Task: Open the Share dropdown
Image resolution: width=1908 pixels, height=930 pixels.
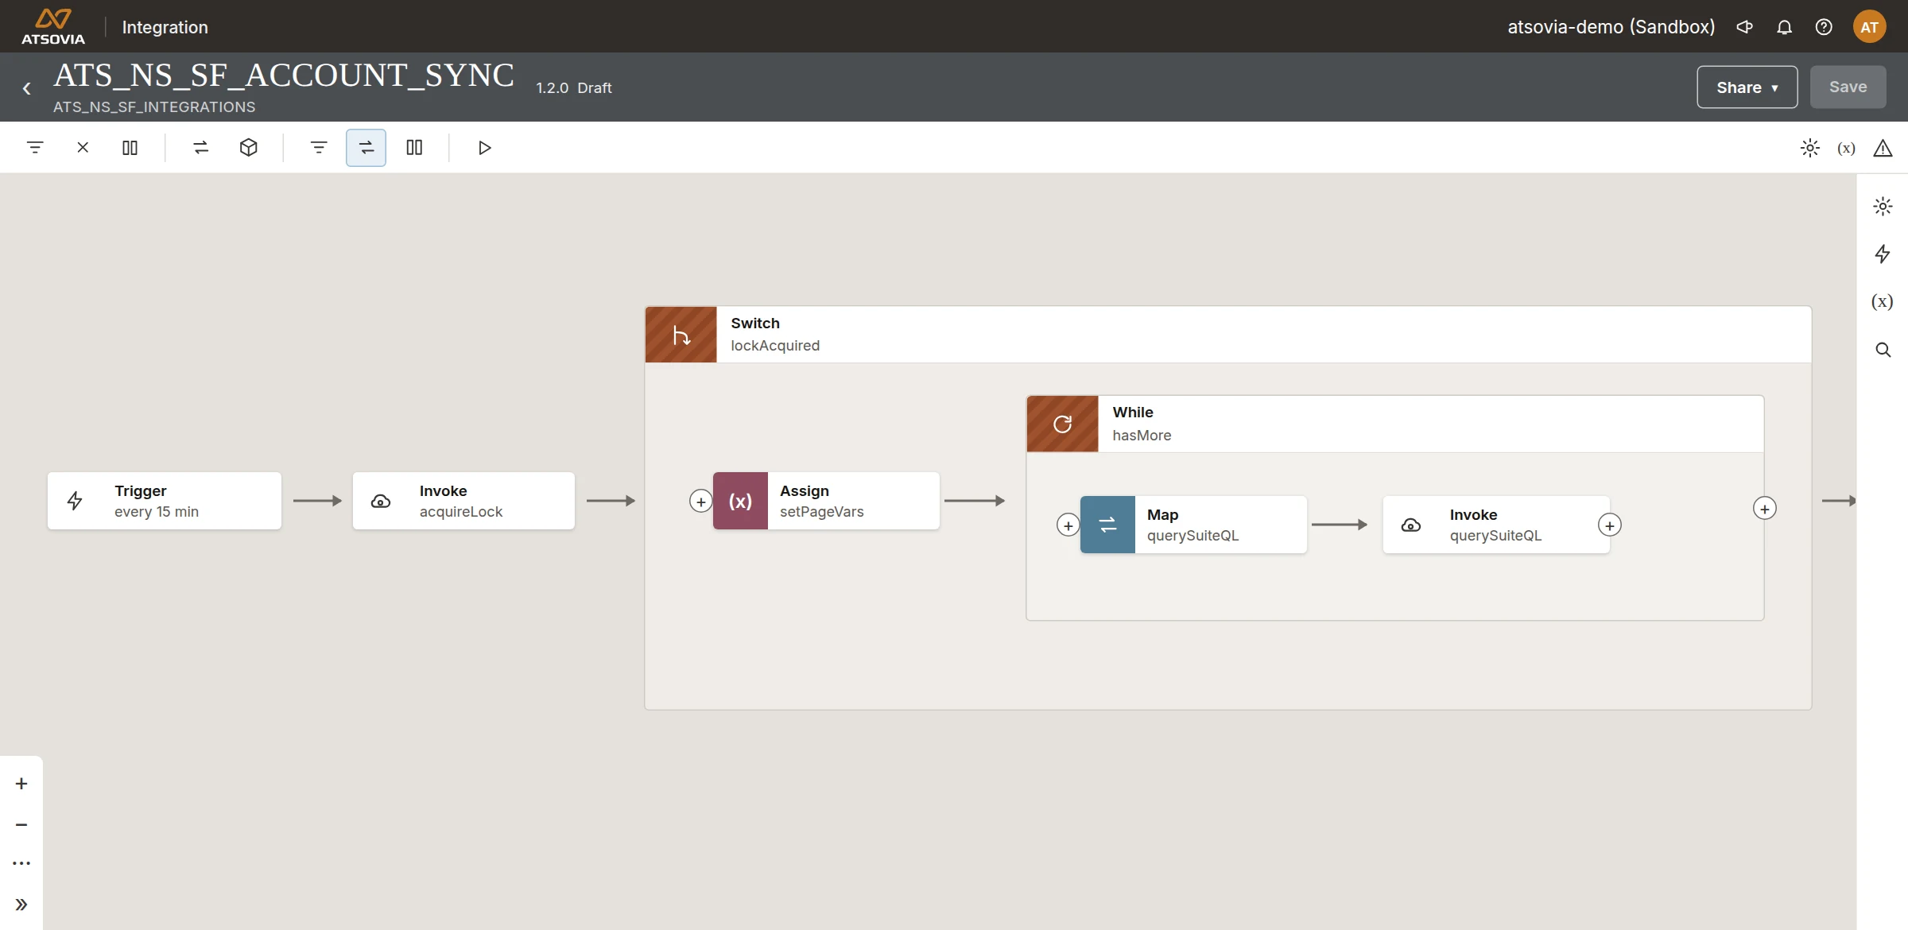Action: [1747, 87]
